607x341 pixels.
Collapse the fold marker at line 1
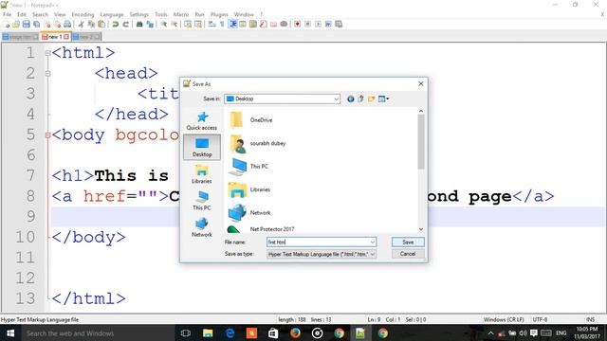pyautogui.click(x=47, y=53)
